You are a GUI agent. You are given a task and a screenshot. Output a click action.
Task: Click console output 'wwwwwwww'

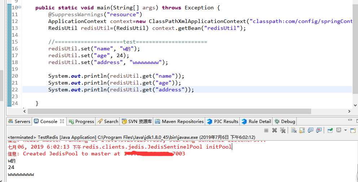[x=21, y=175]
